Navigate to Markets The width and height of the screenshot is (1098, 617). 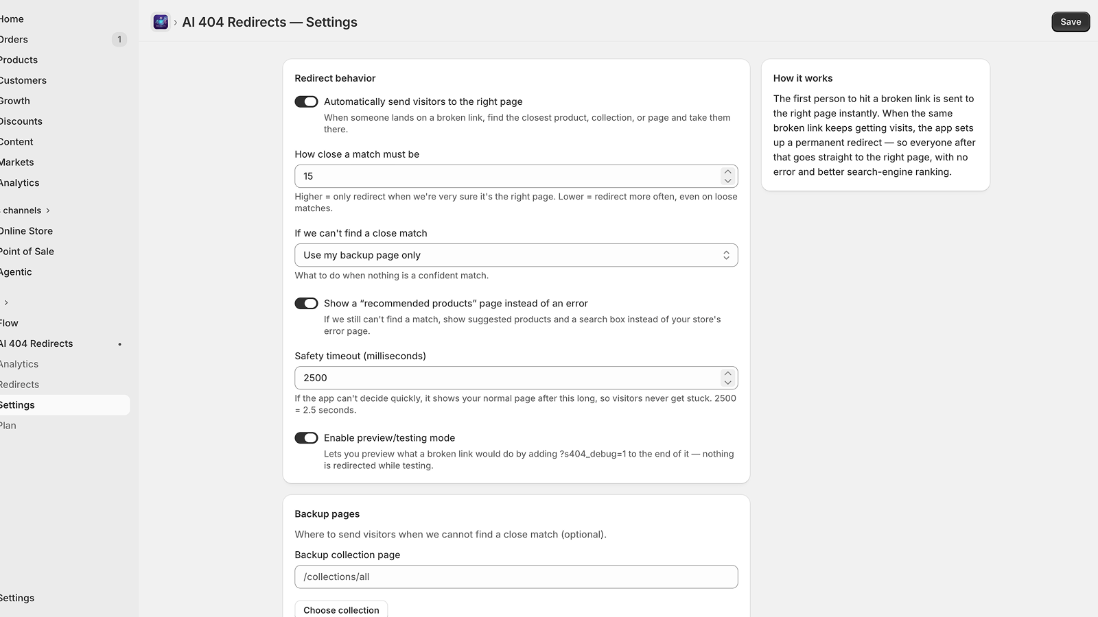click(x=16, y=163)
